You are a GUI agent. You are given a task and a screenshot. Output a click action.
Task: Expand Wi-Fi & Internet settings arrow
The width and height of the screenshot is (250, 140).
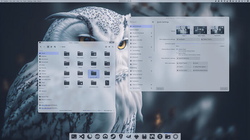coord(151,71)
